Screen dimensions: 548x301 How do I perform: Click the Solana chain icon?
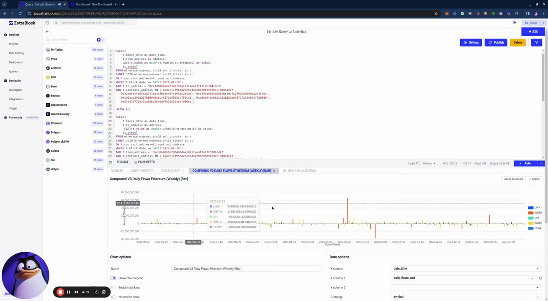click(x=48, y=151)
